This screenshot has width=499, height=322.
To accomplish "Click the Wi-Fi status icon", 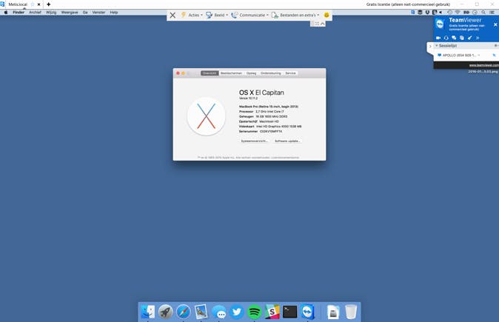I will tap(458, 13).
